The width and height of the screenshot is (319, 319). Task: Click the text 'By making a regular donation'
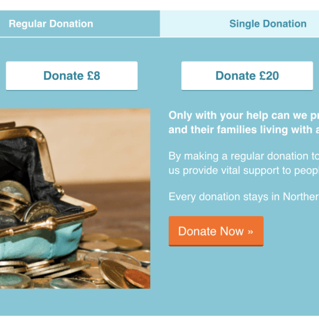(x=244, y=156)
